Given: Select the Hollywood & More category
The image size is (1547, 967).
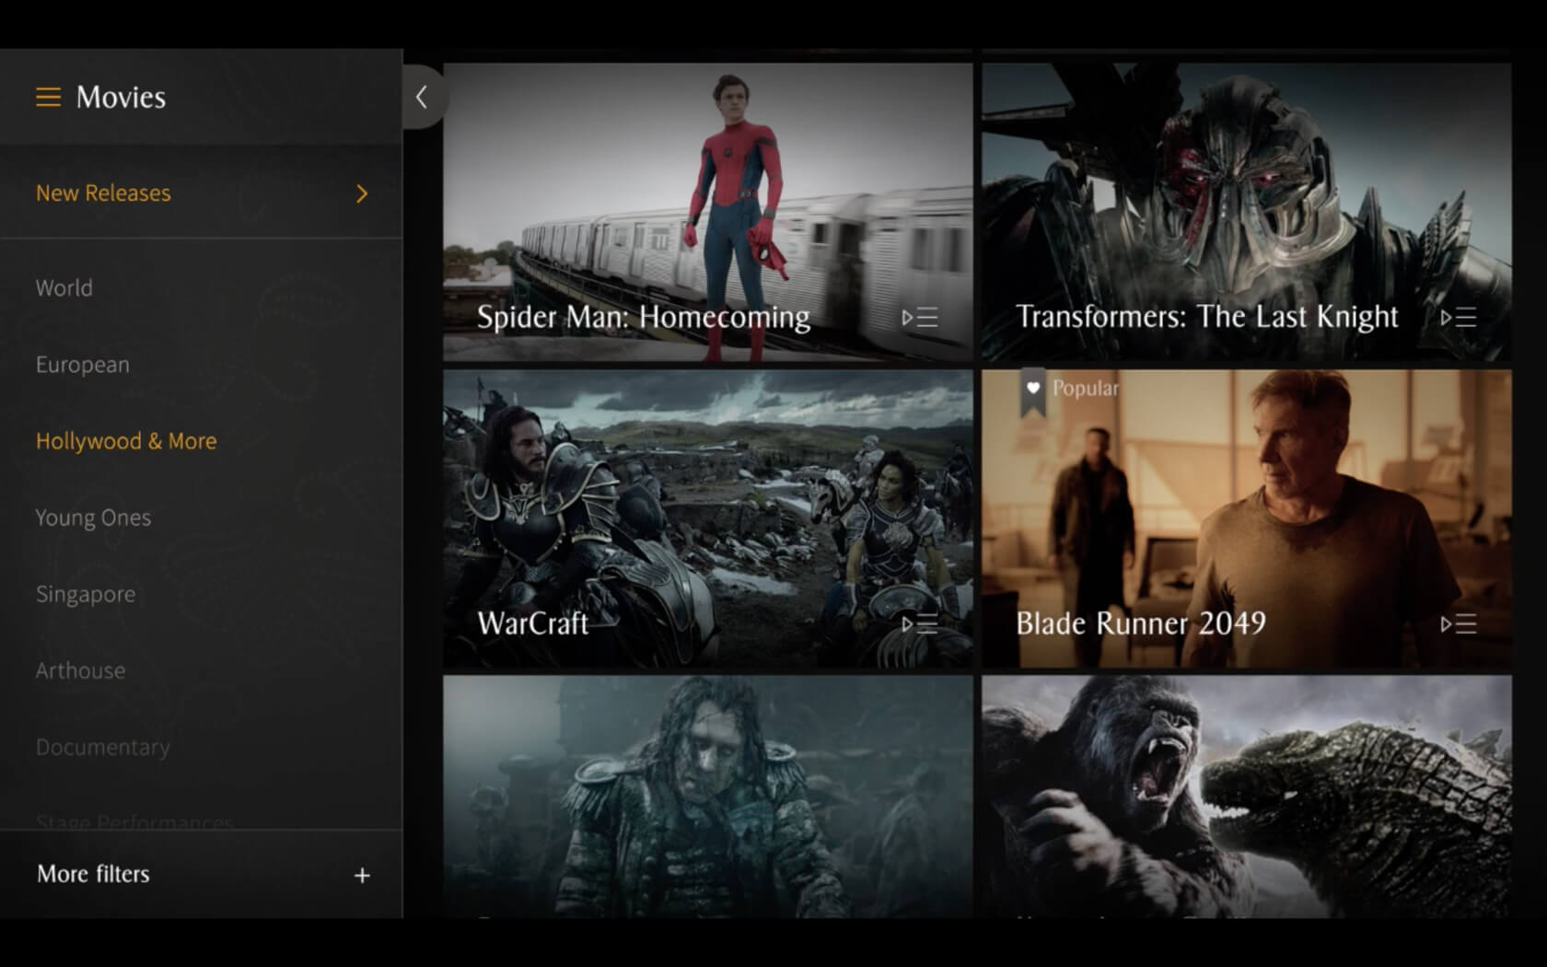Looking at the screenshot, I should coord(126,441).
